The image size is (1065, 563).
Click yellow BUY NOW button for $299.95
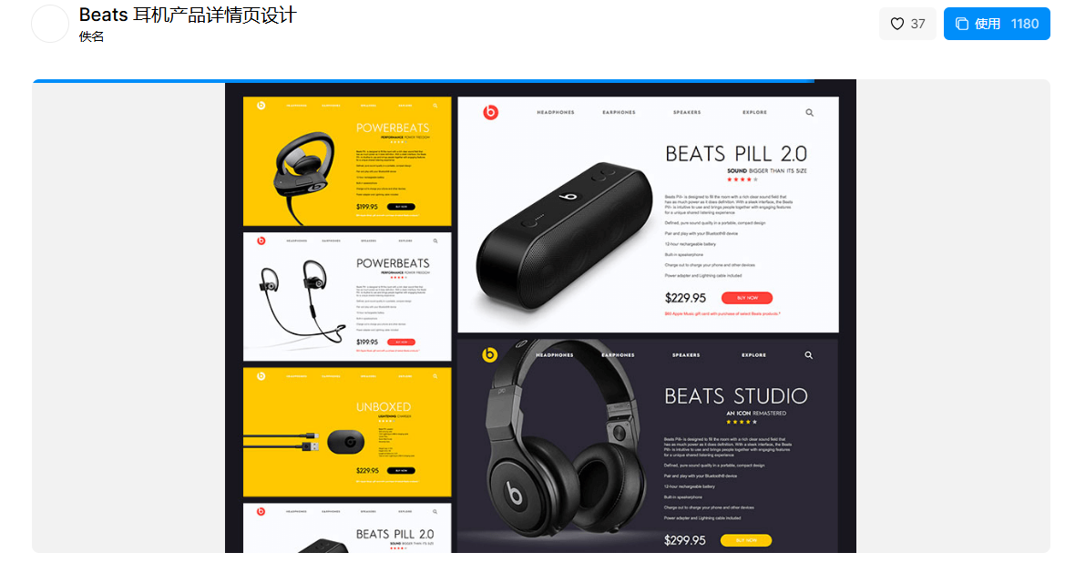click(x=746, y=540)
